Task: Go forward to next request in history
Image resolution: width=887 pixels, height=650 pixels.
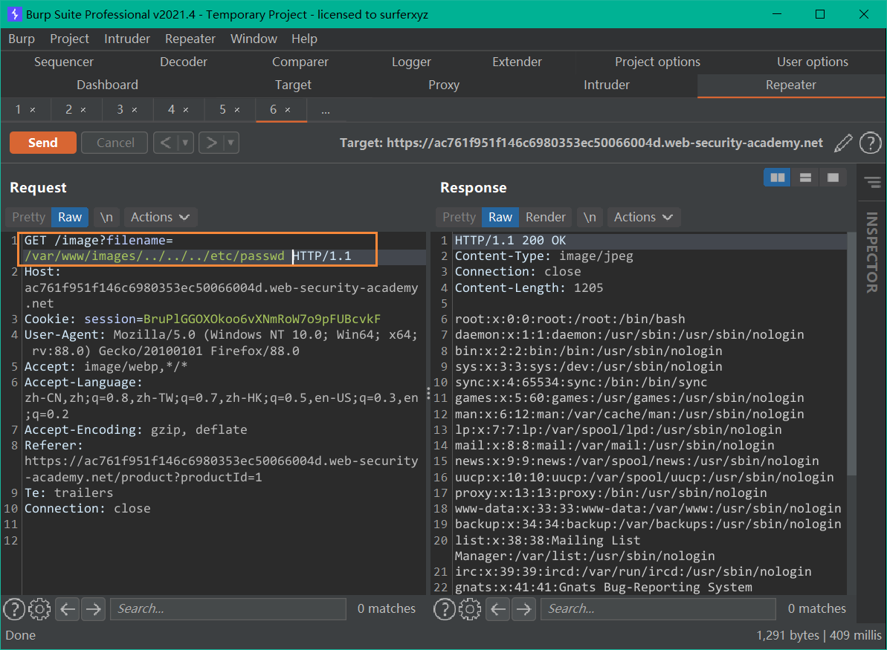Action: point(211,143)
